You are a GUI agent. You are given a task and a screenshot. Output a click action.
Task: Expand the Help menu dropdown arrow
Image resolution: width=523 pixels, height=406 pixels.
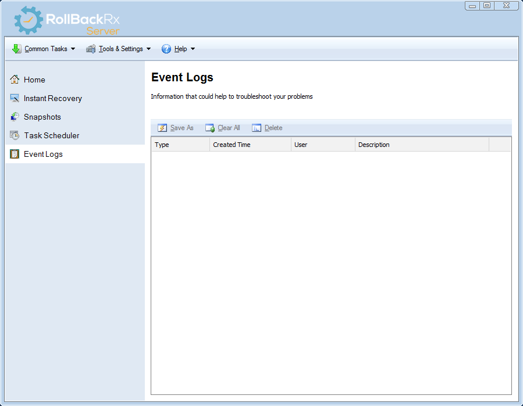point(193,49)
